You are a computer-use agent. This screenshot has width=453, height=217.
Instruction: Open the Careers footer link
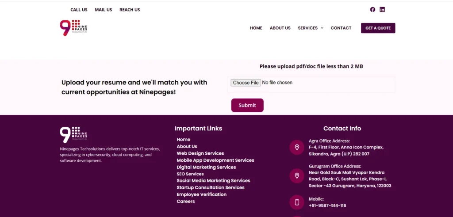coord(186,202)
